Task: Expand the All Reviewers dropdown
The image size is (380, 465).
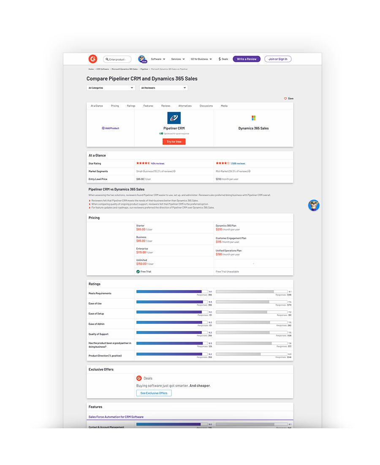Action: 163,88
